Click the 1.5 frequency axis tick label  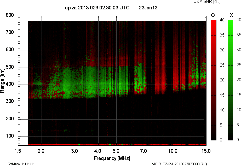click(x=18, y=151)
